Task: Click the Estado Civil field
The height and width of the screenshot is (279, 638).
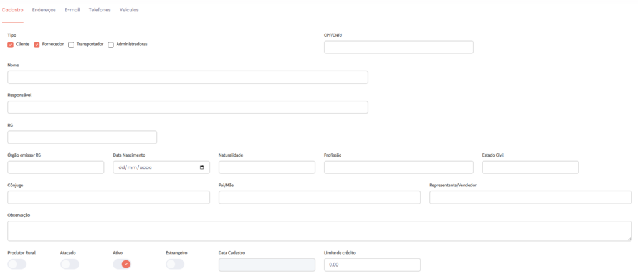Action: point(530,167)
